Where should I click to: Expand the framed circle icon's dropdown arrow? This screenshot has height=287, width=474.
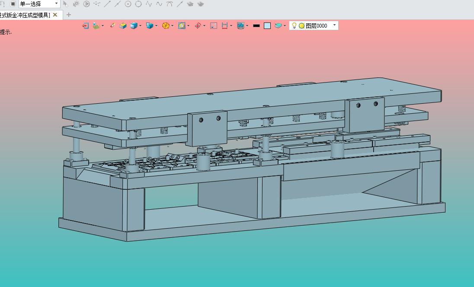[188, 26]
